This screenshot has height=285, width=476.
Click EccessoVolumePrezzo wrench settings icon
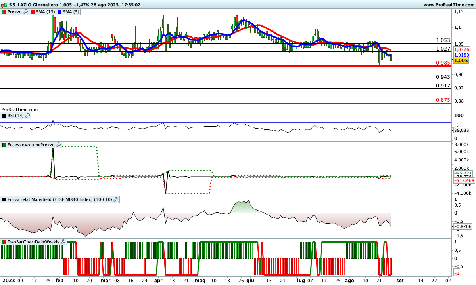(x=58, y=145)
